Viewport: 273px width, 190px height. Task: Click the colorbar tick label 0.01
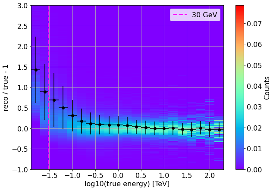pos(254,149)
